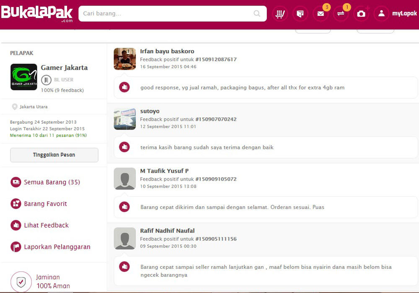Open Rafif Nadhif Naufal profile name
419x293 pixels.
click(x=167, y=231)
